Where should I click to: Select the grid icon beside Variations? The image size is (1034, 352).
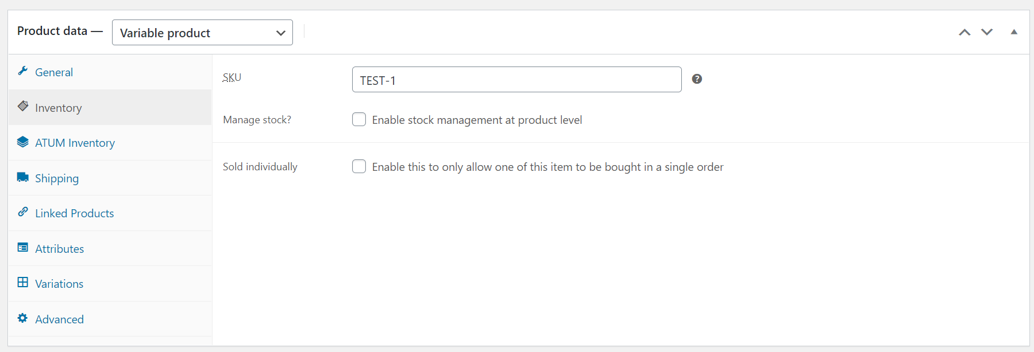[x=23, y=283]
